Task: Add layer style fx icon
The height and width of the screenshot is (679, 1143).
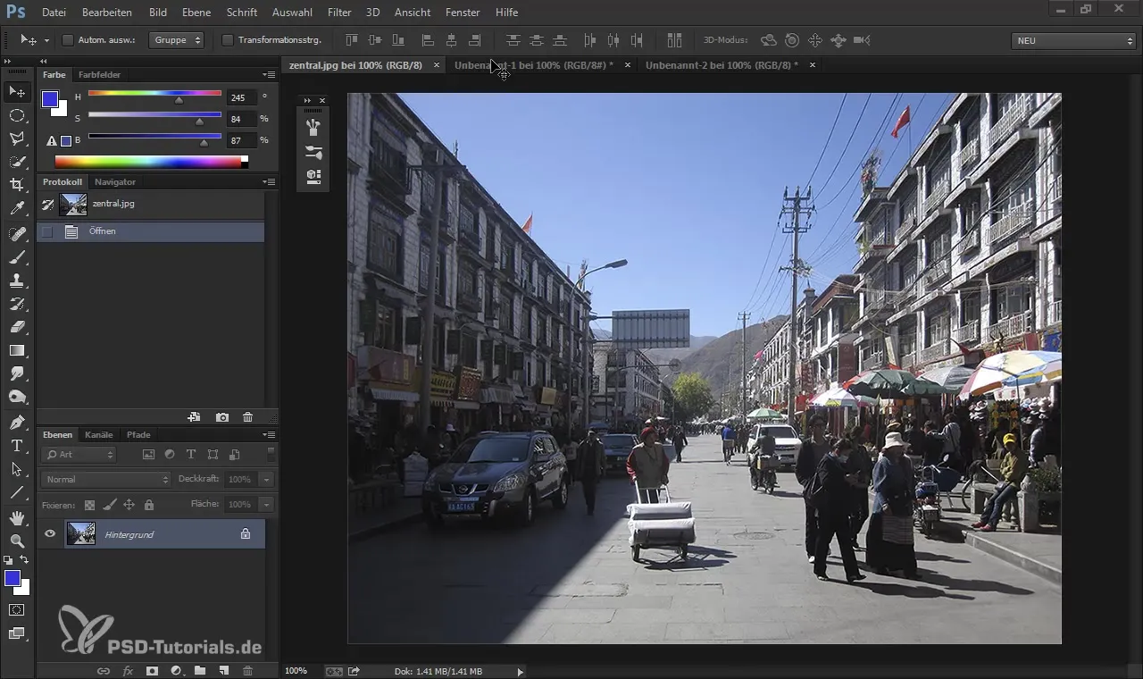Action: click(128, 670)
